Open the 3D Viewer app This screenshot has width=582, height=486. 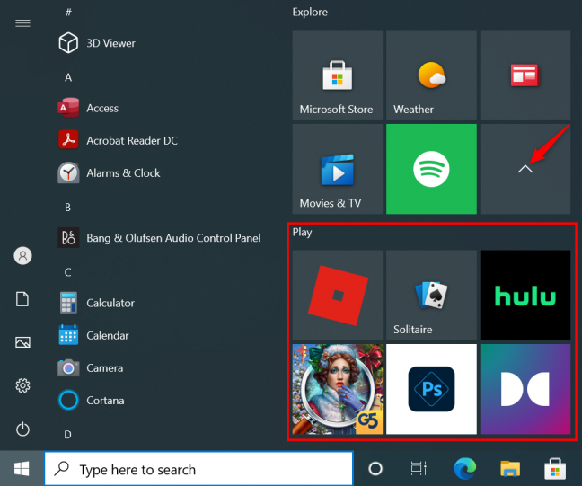(x=96, y=43)
